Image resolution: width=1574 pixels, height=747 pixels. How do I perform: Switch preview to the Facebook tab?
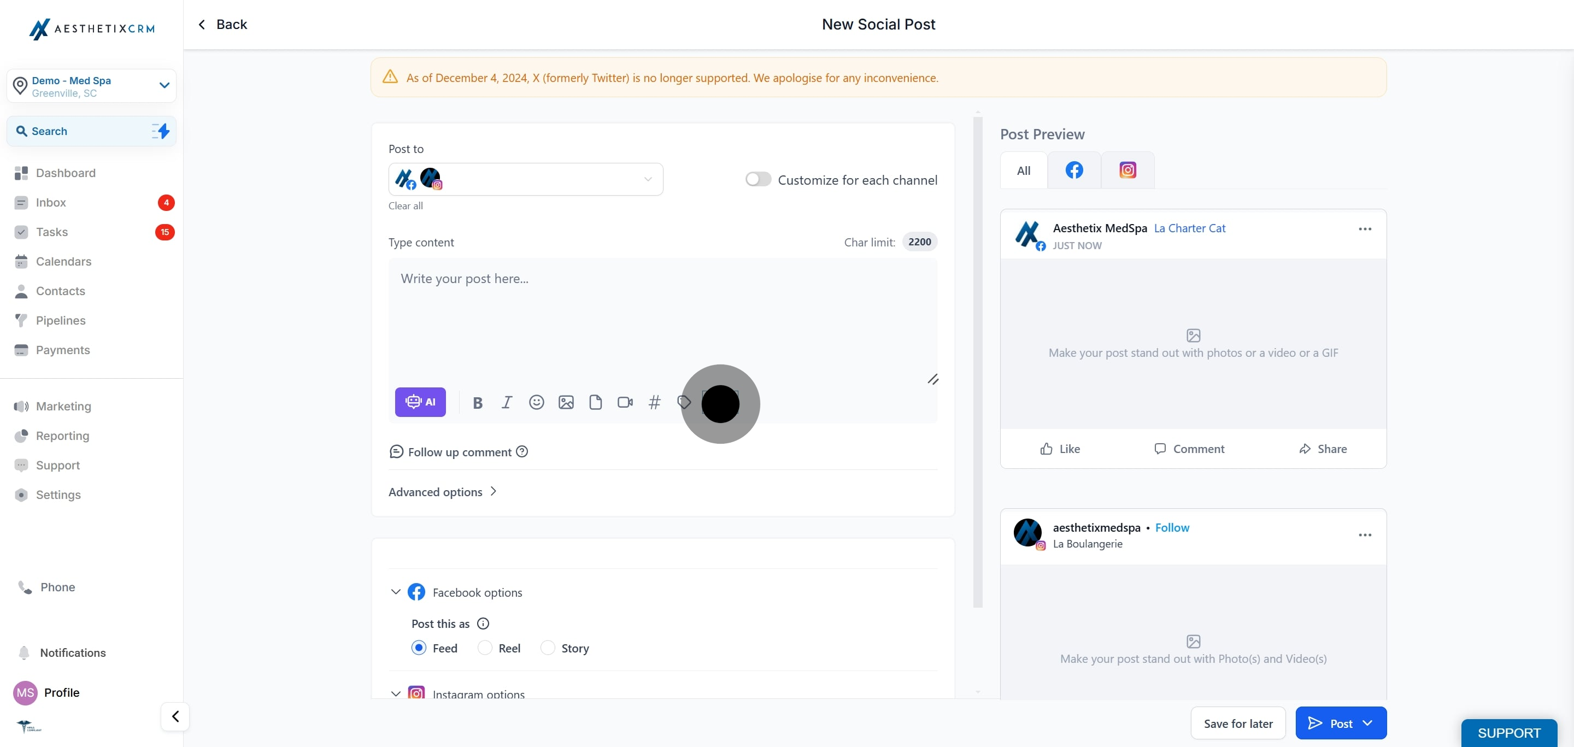(1073, 170)
